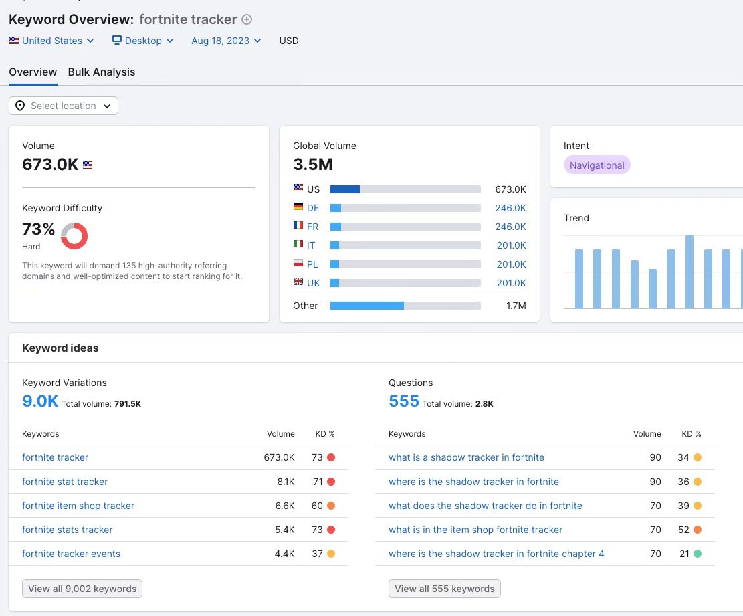This screenshot has height=616, width=743.
Task: Open the Desktop device dropdown
Action: [x=142, y=41]
